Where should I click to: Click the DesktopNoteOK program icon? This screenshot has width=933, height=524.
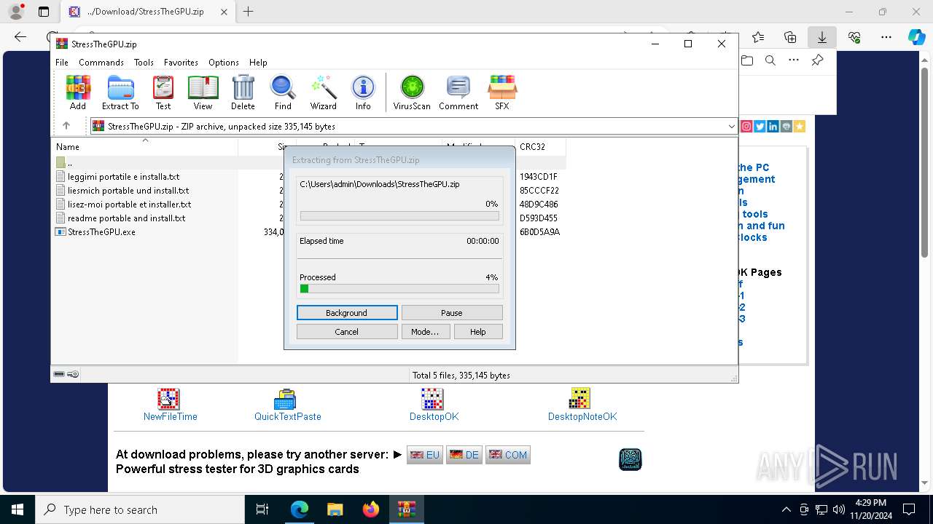[579, 399]
